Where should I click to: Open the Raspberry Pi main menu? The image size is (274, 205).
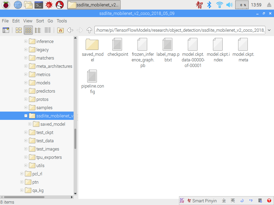coord(6,5)
